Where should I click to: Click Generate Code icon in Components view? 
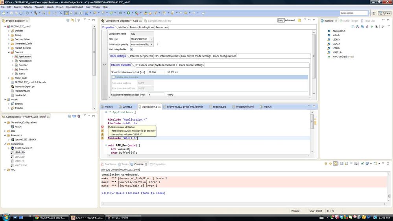pyautogui.click(x=79, y=116)
